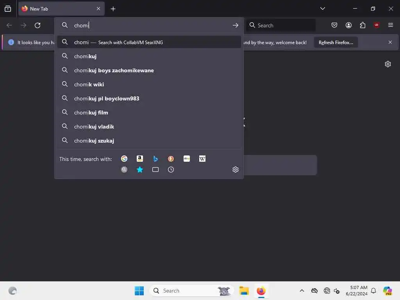Image resolution: width=400 pixels, height=300 pixels.
Task: Search Bookmarks with the star icon
Action: 140,170
